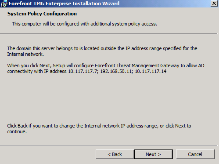Click the IP address 10.117.117.14
The height and width of the screenshot is (164, 219).
(x=151, y=71)
